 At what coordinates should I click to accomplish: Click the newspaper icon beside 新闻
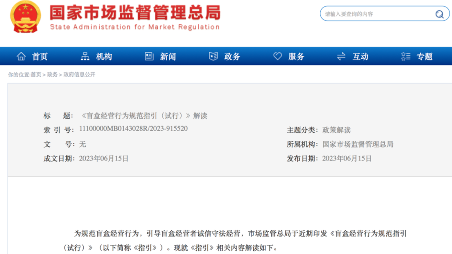149,56
